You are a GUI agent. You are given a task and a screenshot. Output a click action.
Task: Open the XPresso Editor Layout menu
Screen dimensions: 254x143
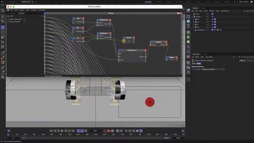point(21,10)
